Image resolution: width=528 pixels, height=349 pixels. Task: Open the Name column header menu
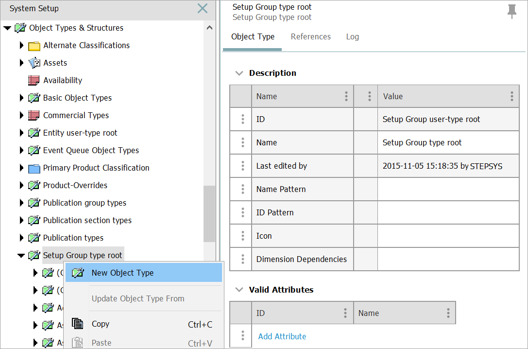pyautogui.click(x=346, y=96)
